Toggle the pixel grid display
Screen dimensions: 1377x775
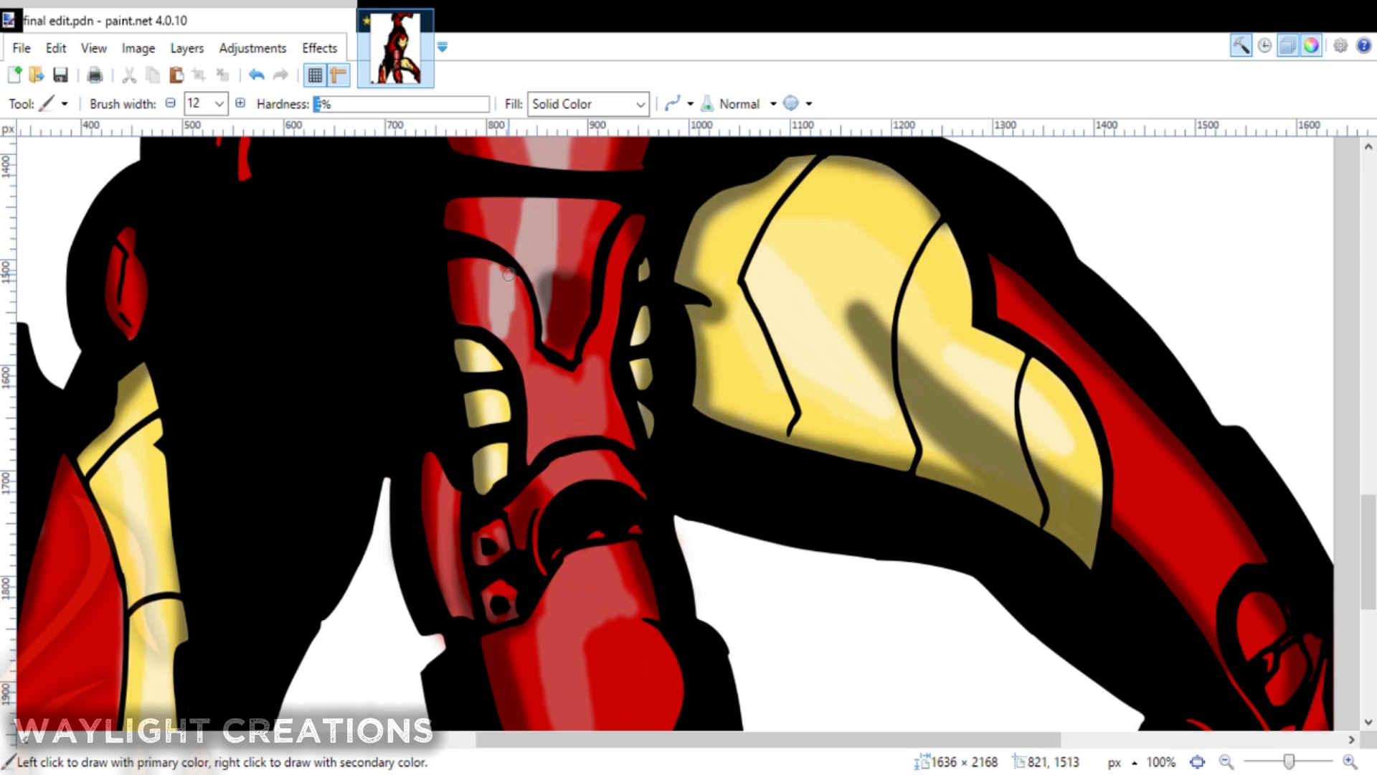click(x=314, y=75)
